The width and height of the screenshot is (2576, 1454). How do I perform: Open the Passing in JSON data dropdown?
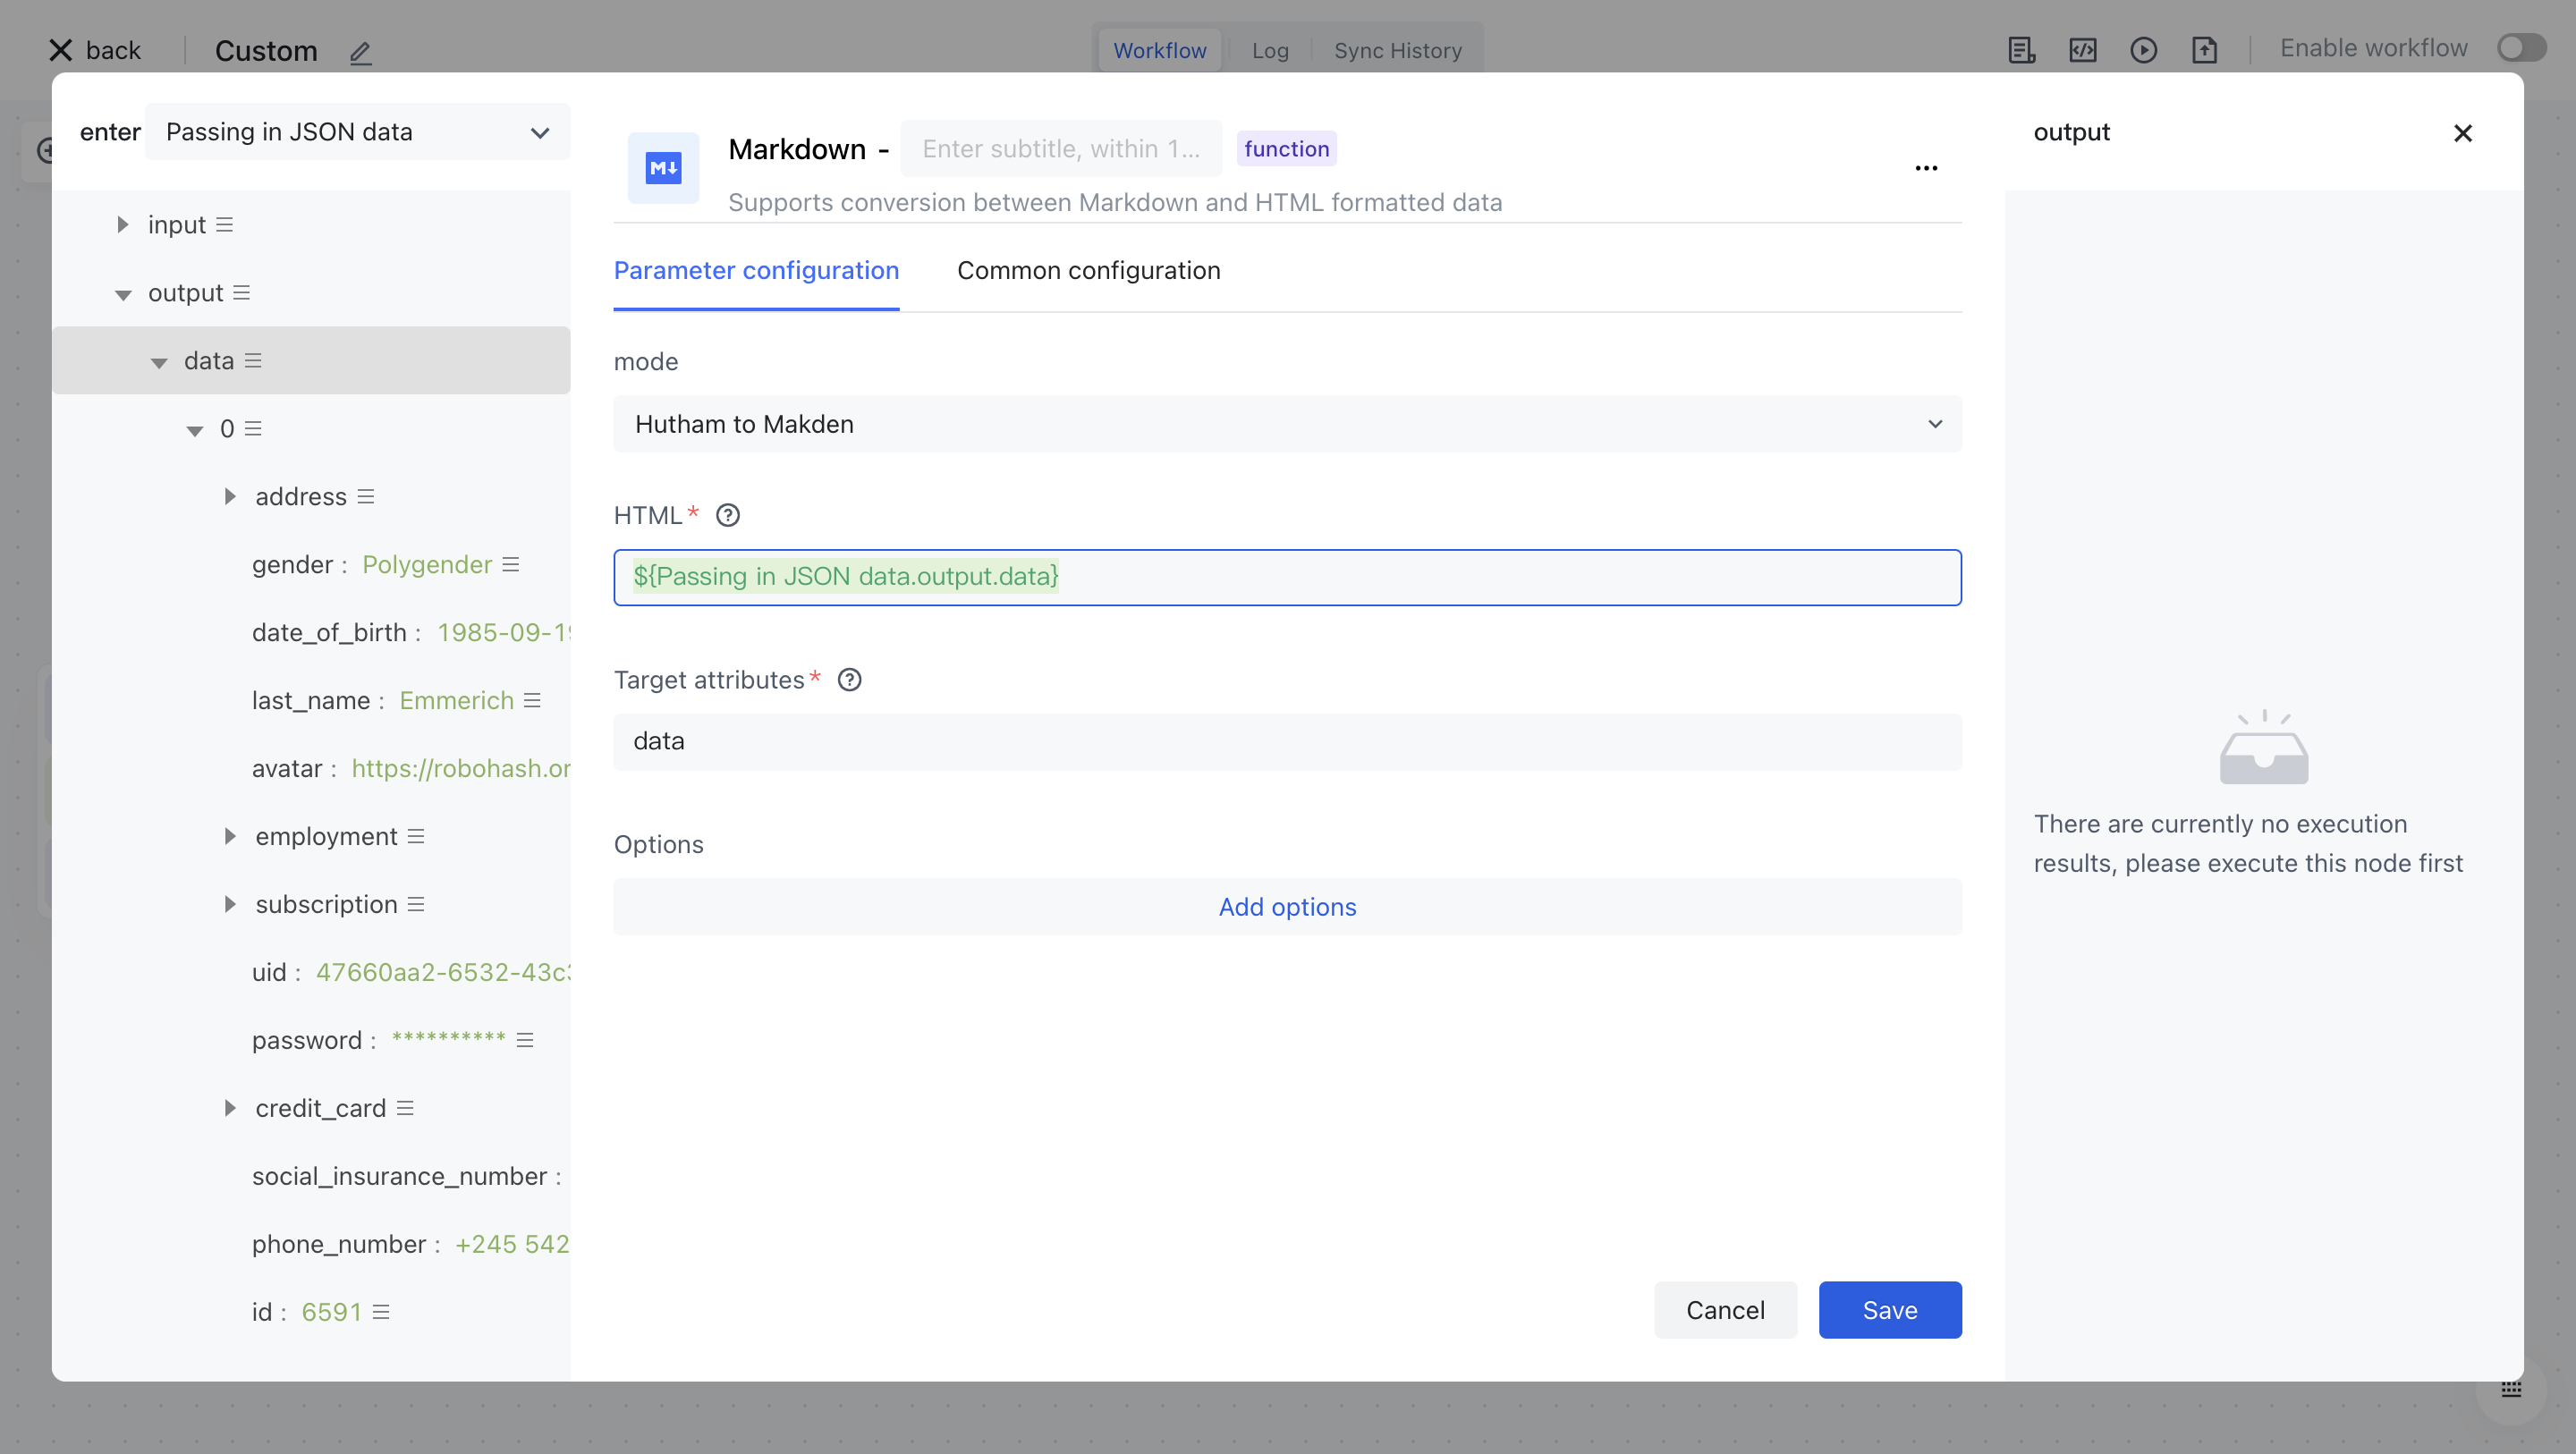tap(357, 132)
